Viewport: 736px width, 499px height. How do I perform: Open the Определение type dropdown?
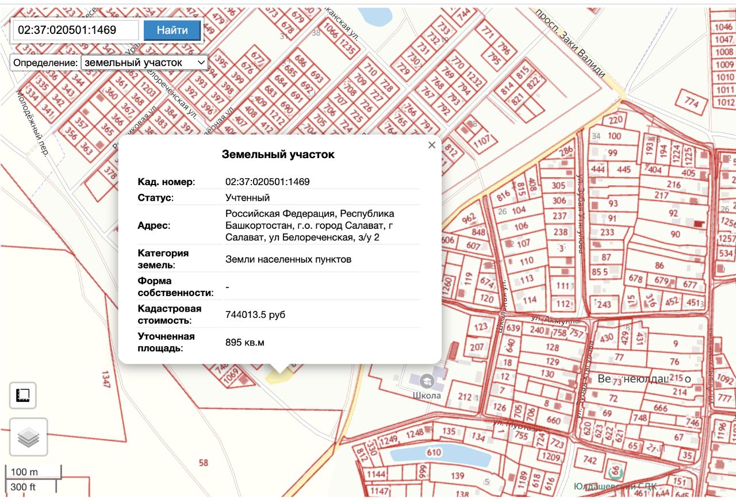coord(144,63)
